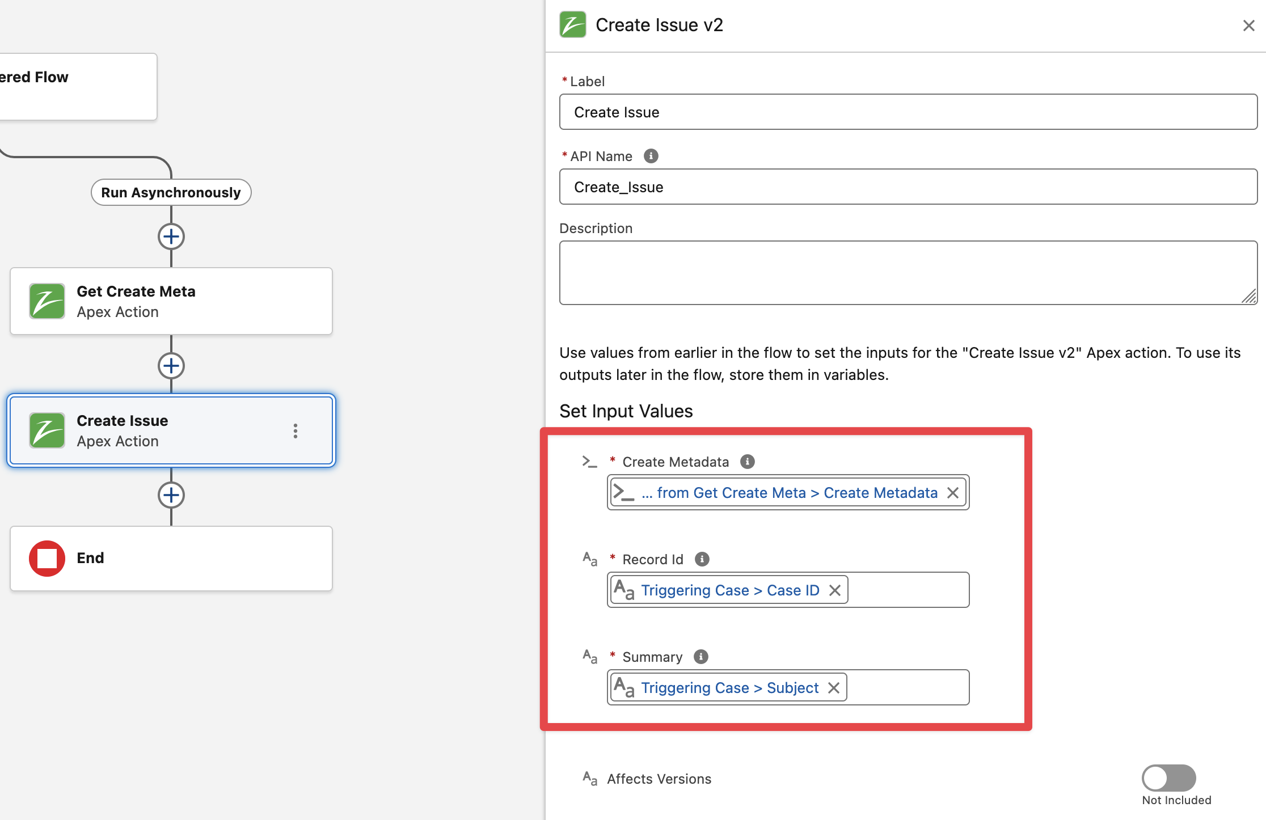This screenshot has height=820, width=1266.
Task: Select the Get Create Meta Apex Action node
Action: pyautogui.click(x=171, y=301)
